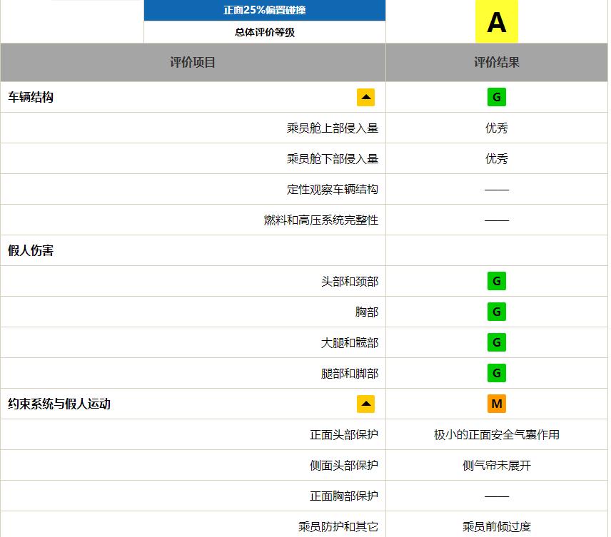Click the 极小的正面安全气囊作用 result text

(x=497, y=434)
